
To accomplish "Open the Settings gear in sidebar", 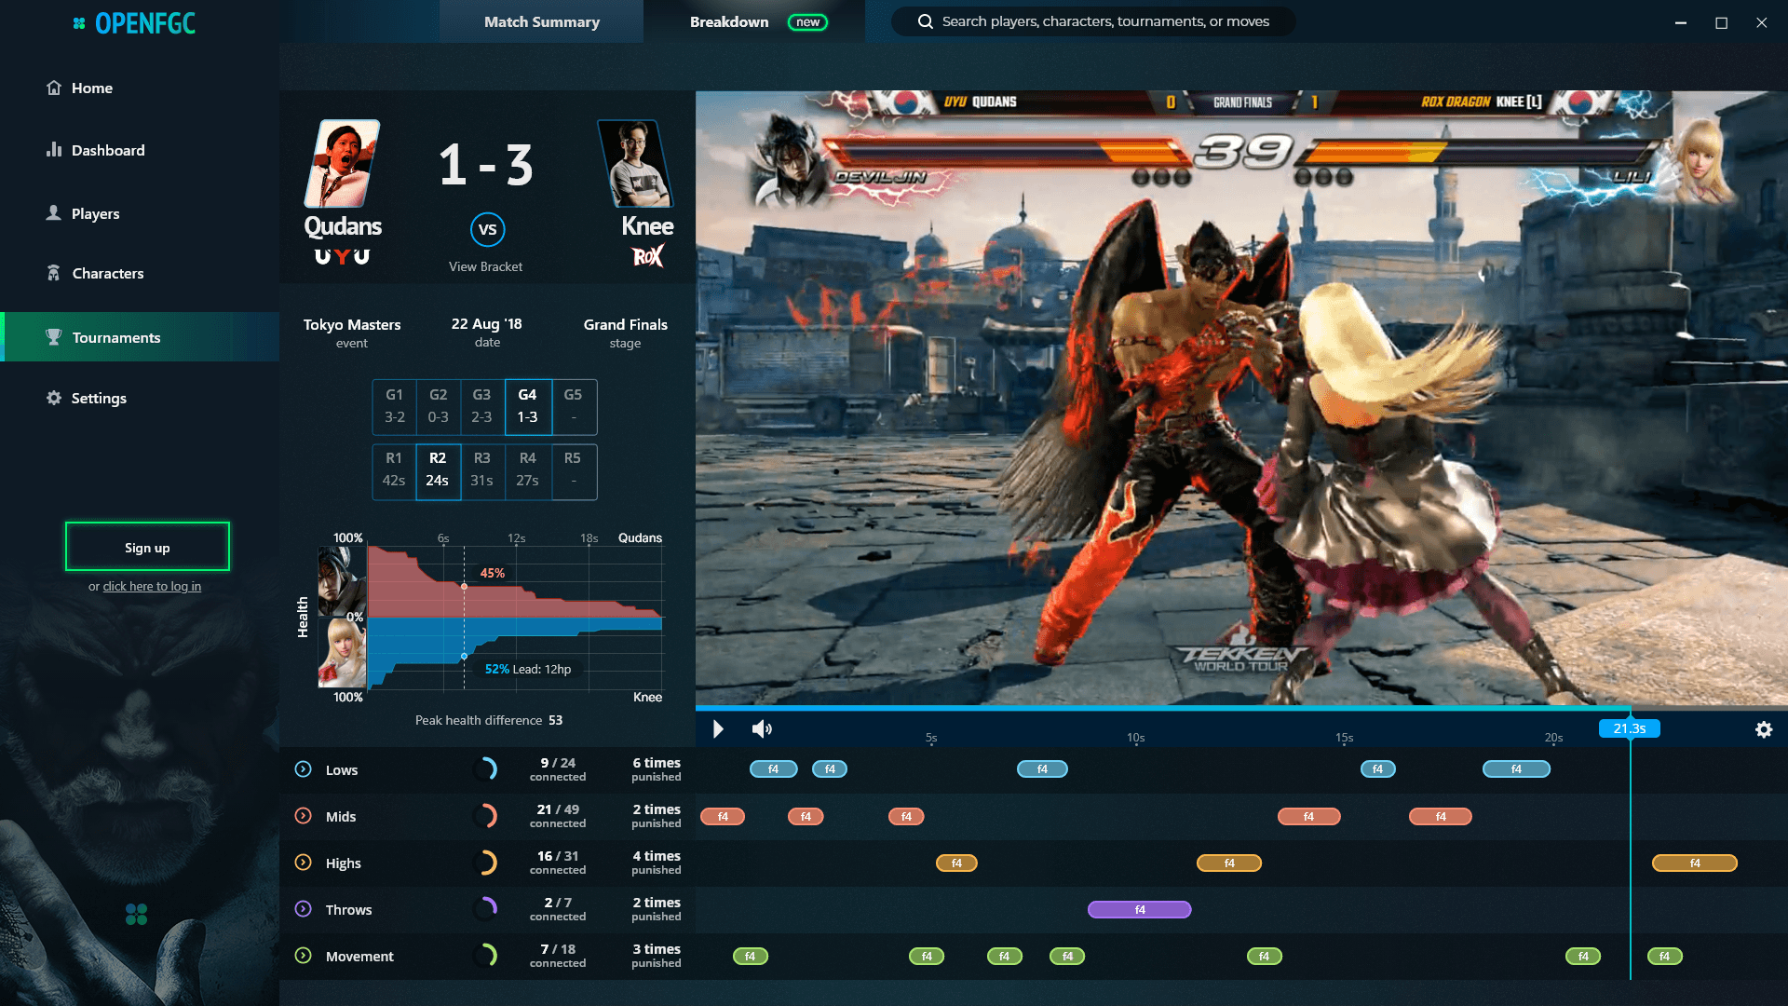I will [x=54, y=398].
